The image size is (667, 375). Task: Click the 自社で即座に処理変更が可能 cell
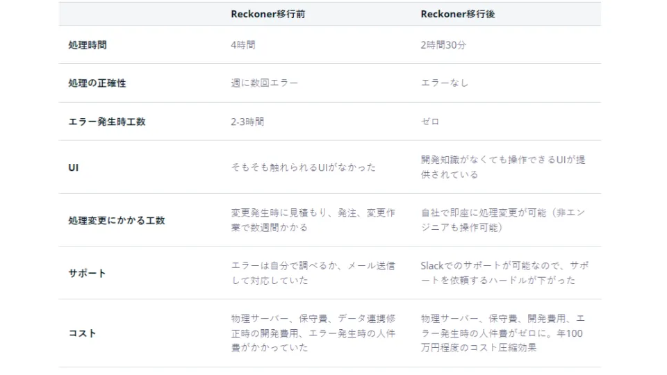tap(503, 220)
